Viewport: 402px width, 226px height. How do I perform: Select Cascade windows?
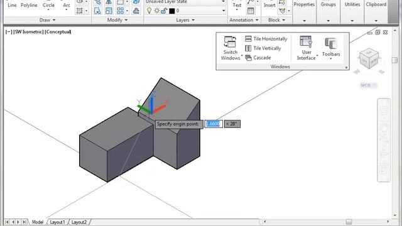point(258,58)
